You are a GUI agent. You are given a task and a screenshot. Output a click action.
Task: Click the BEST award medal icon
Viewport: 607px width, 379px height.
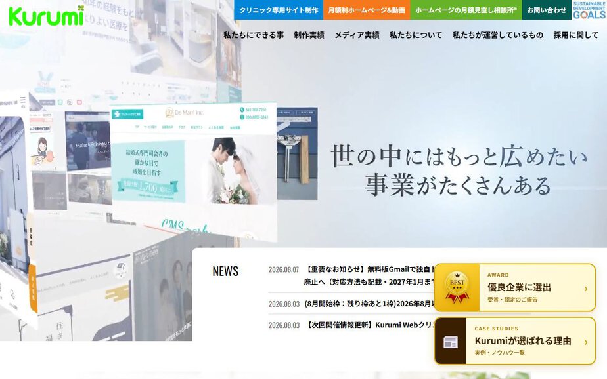457,287
